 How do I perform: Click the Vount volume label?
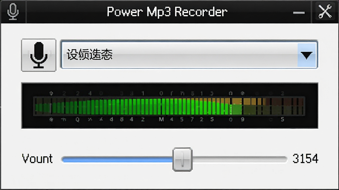click(x=37, y=159)
